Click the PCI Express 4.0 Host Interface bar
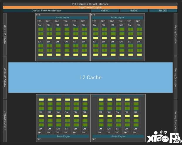 [x=90, y=4]
